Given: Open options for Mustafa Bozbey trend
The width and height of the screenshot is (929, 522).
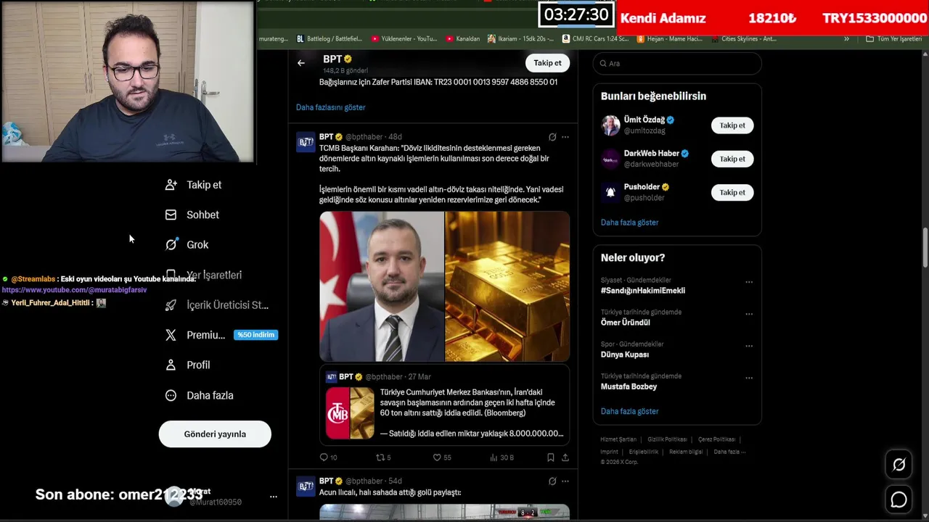Looking at the screenshot, I should 749,378.
